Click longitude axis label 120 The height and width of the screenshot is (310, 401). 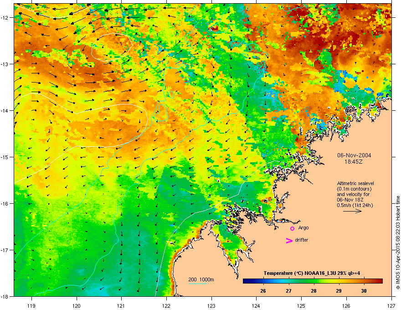click(x=77, y=305)
